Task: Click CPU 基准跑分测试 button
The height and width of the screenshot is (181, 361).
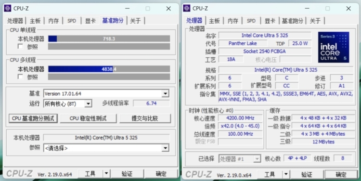Action: [33, 118]
